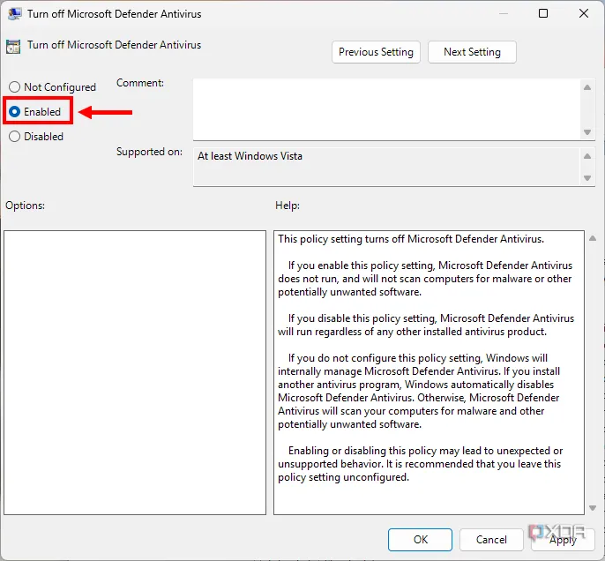Click inside the Comment text box
Image resolution: width=605 pixels, height=561 pixels.
tap(386, 109)
